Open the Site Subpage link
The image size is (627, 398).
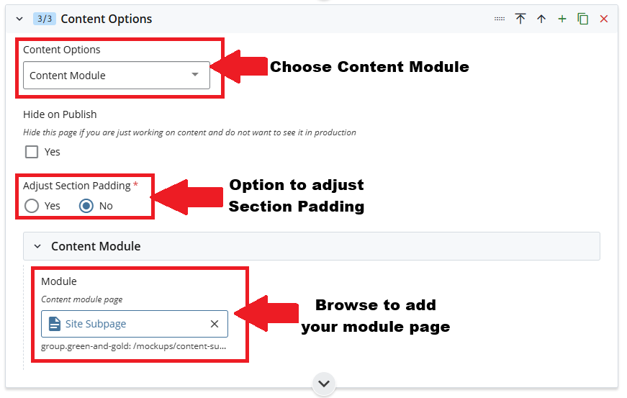(96, 324)
